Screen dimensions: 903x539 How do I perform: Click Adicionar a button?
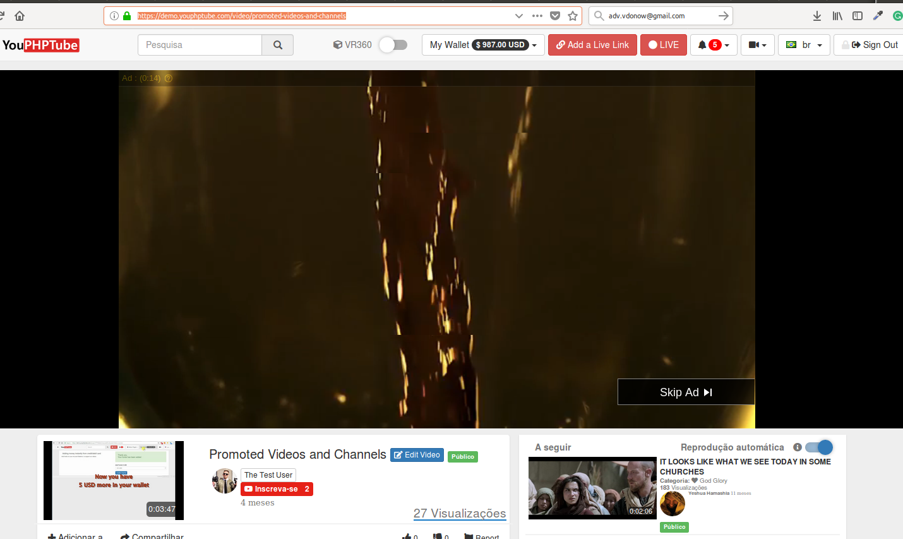pyautogui.click(x=75, y=536)
